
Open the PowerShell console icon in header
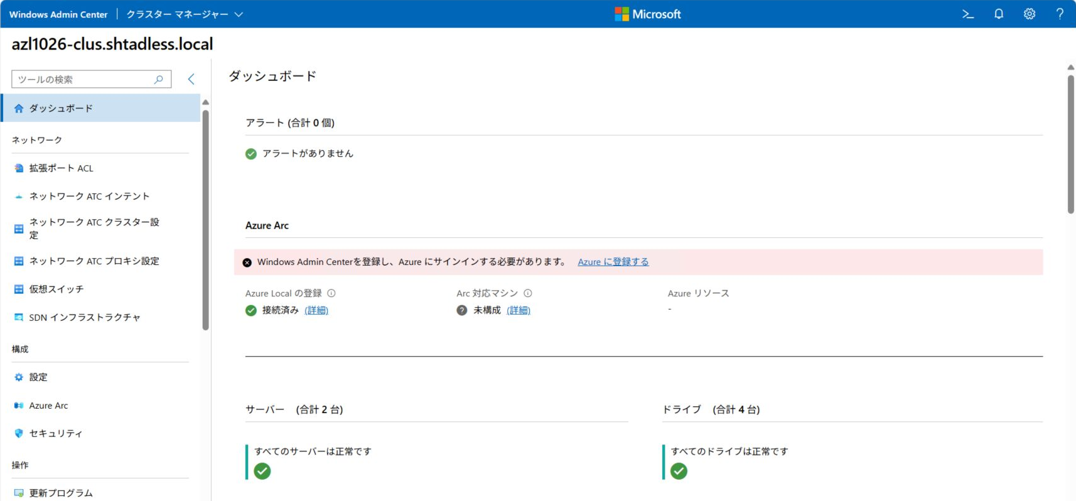[968, 14]
